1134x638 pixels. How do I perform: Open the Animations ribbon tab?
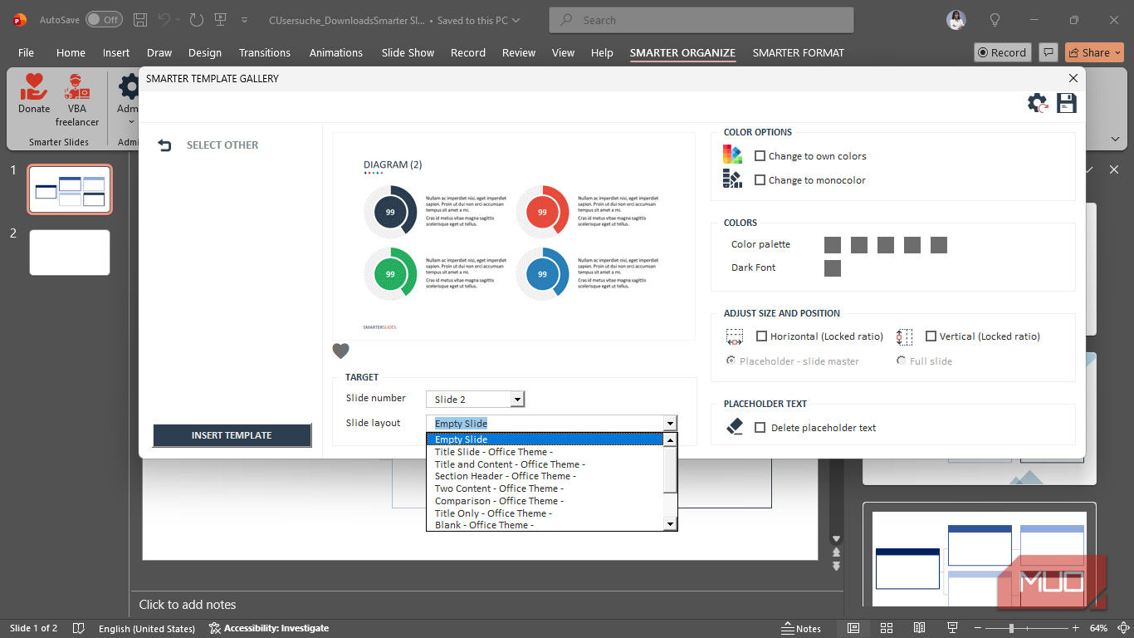[x=336, y=52]
